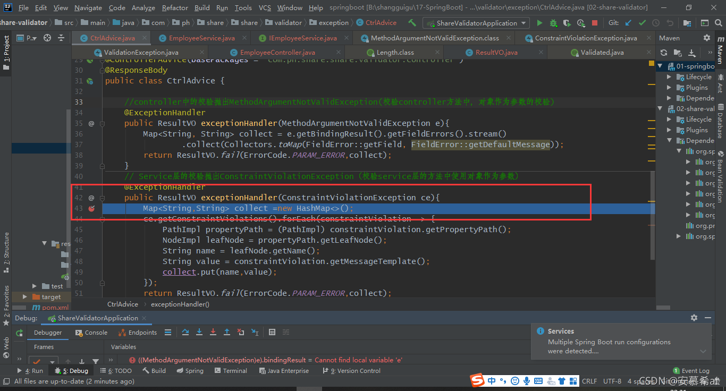726x391 pixels.
Task: Open Debug panel settings gear
Action: click(x=694, y=317)
